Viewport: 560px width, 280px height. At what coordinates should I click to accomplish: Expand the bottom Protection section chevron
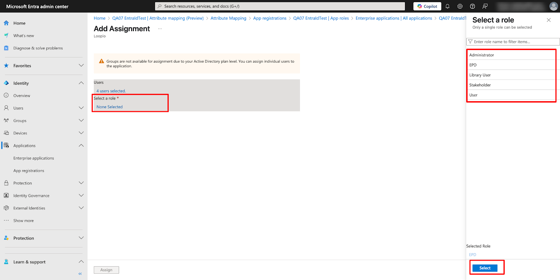click(81, 238)
